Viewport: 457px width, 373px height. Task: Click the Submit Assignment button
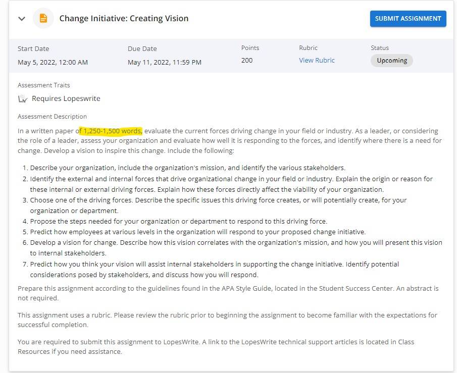click(x=408, y=19)
